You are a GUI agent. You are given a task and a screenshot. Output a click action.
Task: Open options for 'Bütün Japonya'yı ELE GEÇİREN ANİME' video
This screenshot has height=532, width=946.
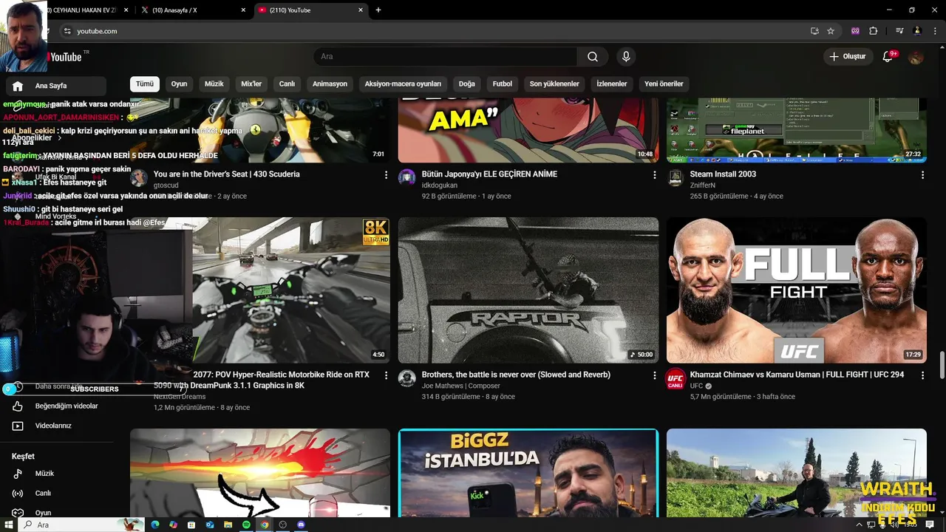point(654,175)
